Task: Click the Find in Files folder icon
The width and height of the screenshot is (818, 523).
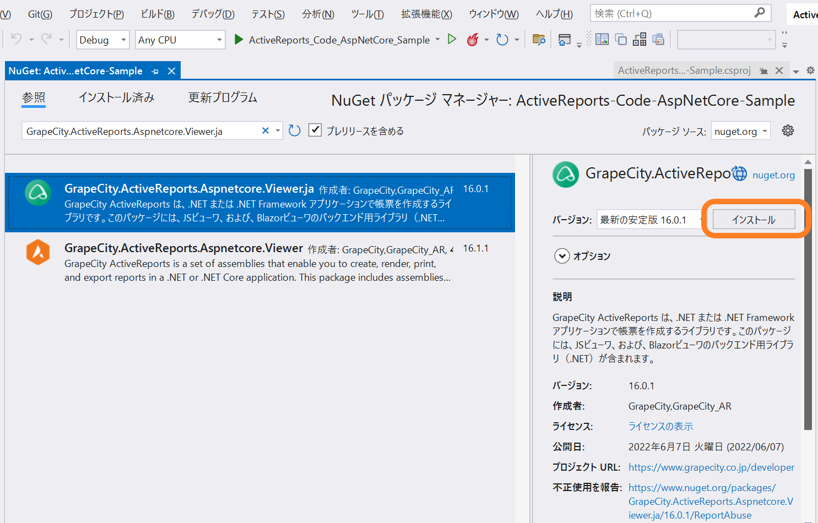Action: 539,40
